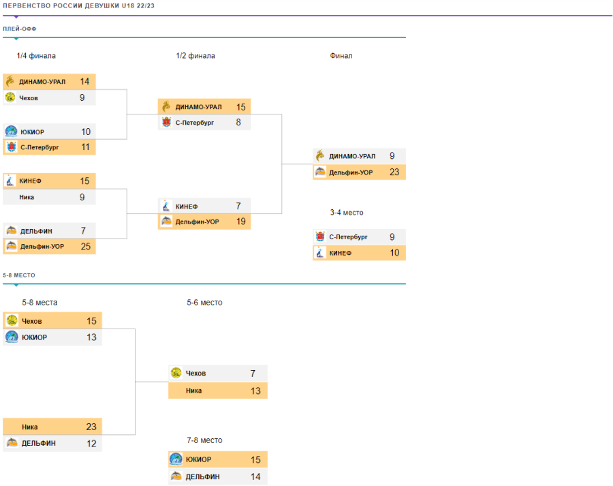Select the Ника team name in the 5-6 место match
This screenshot has height=486, width=613.
pyautogui.click(x=194, y=391)
